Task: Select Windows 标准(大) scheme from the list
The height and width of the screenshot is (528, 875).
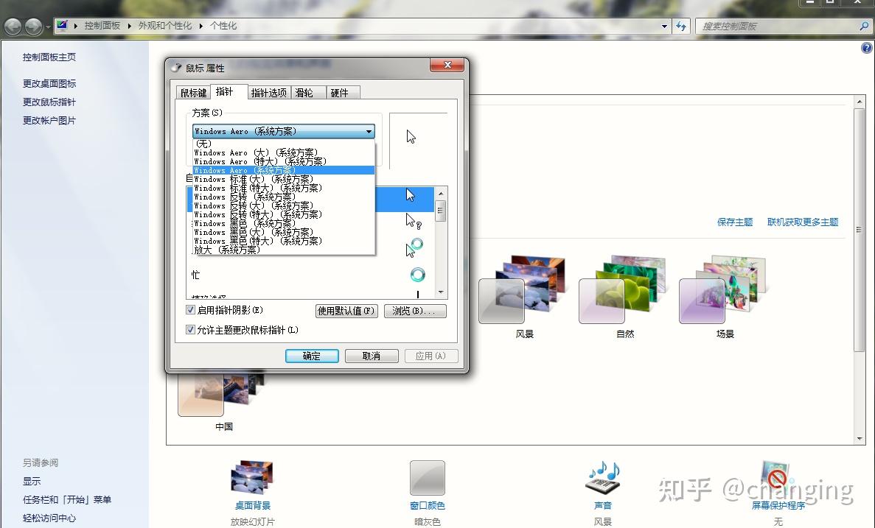Action: click(243, 179)
